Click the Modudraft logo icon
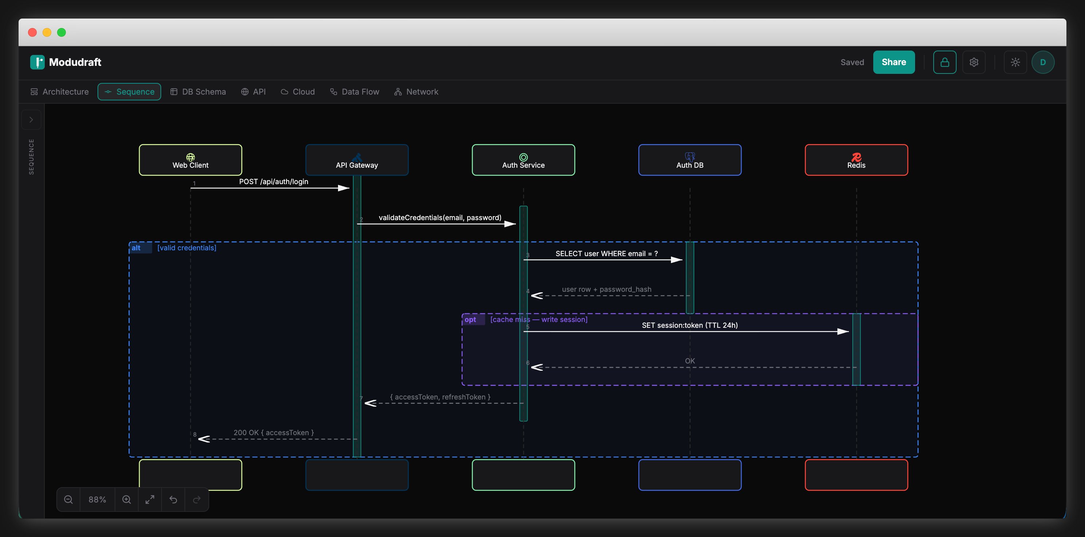Viewport: 1085px width, 537px height. click(37, 62)
